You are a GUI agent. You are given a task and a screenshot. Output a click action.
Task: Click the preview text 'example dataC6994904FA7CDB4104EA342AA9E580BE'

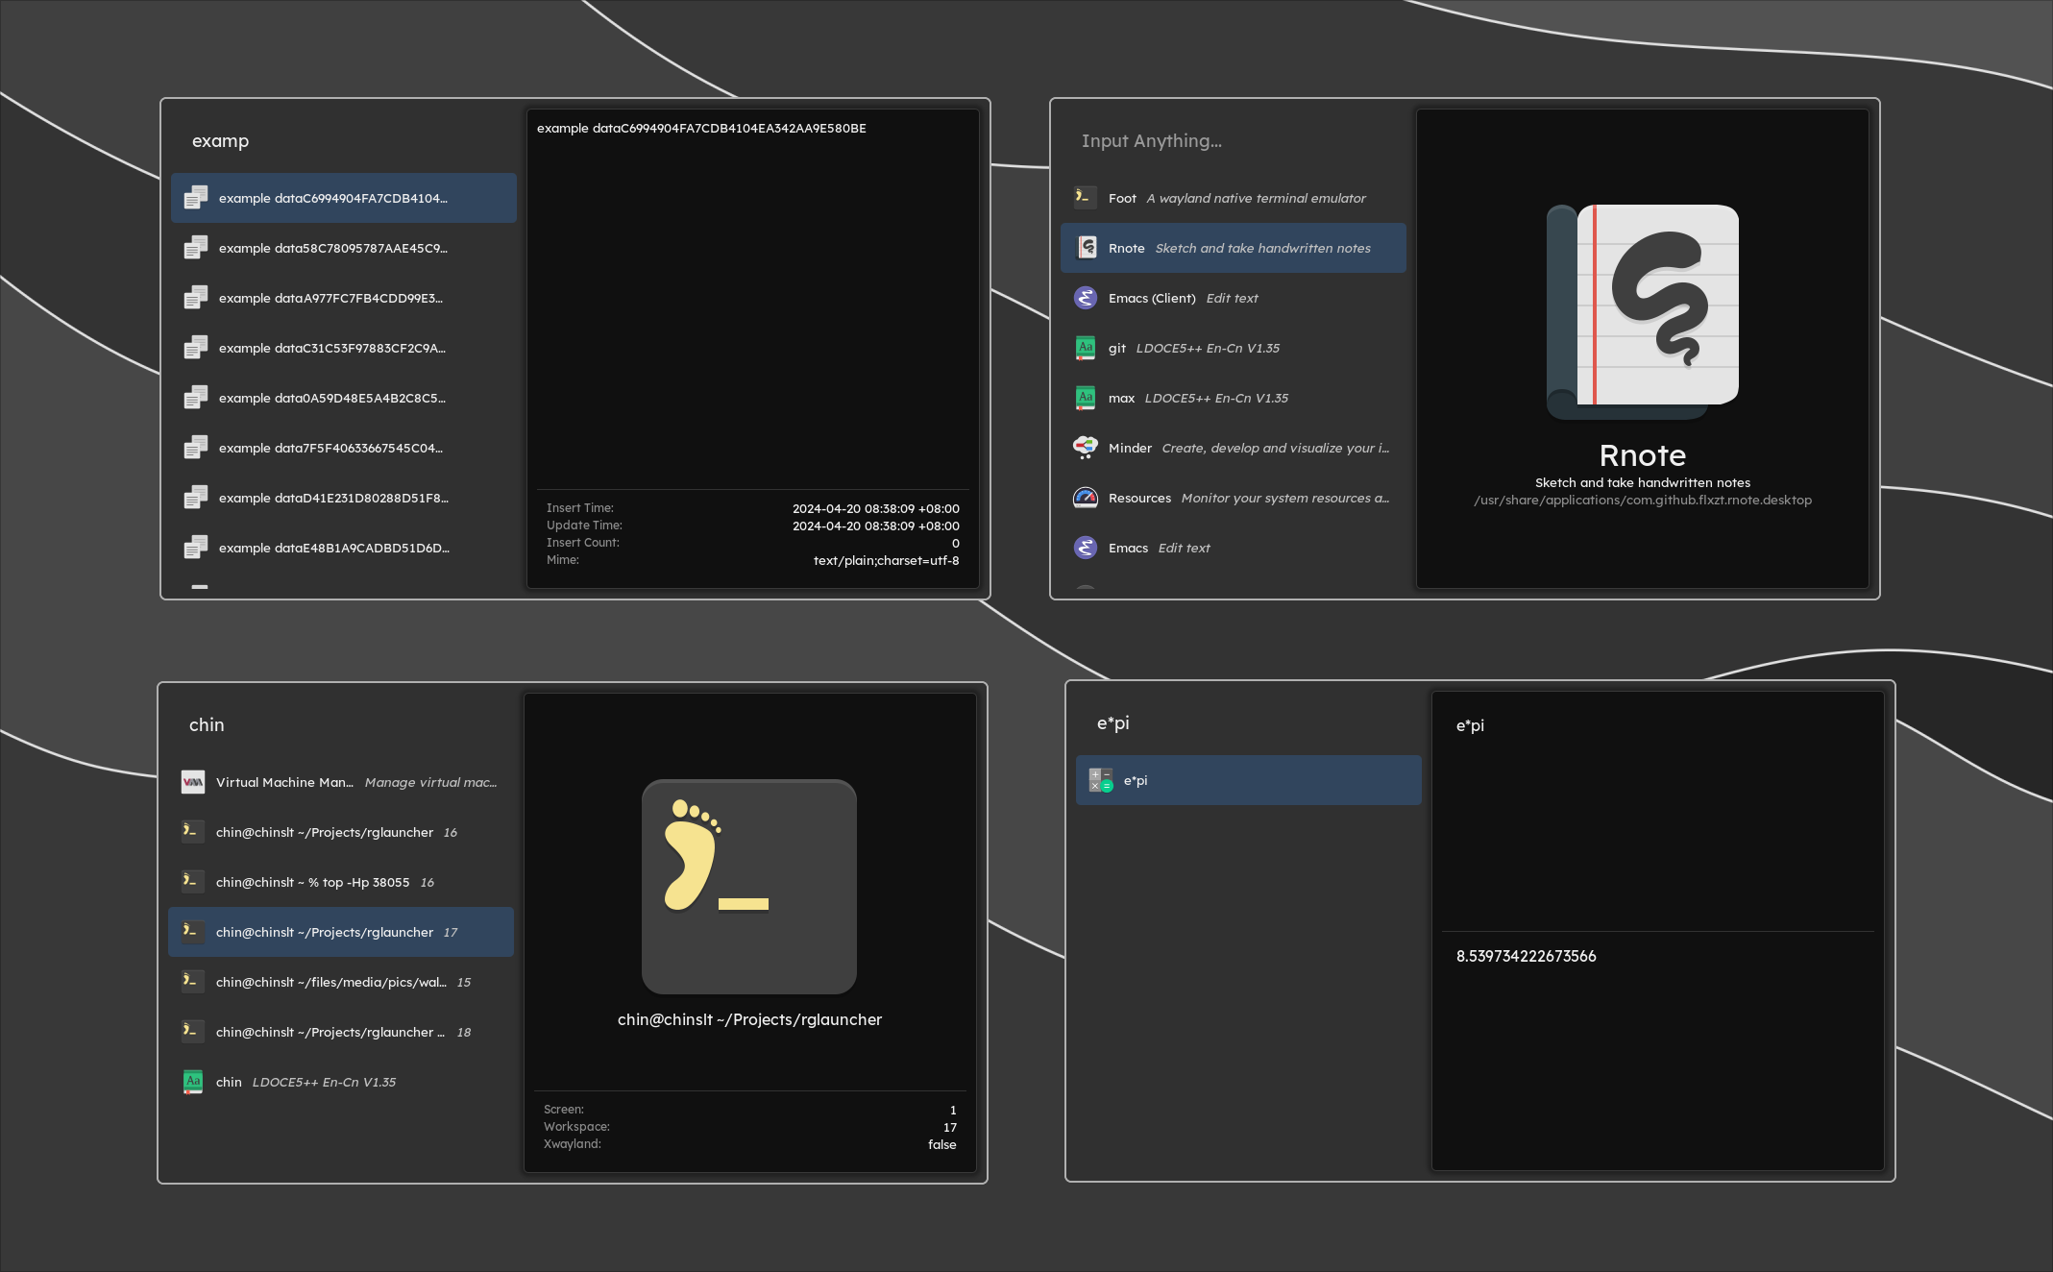(701, 128)
